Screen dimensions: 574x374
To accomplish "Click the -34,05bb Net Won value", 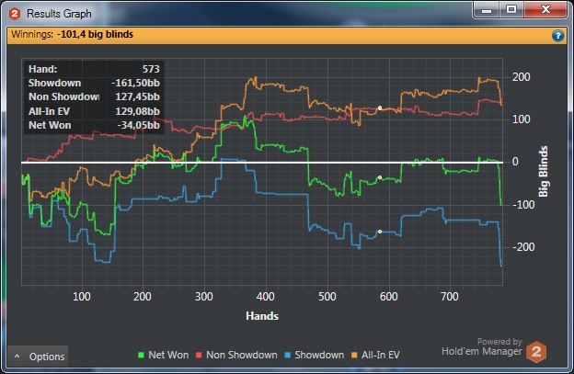I will point(138,125).
